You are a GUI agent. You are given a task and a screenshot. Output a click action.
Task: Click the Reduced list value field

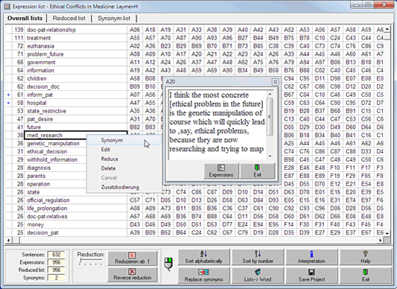[56, 270]
